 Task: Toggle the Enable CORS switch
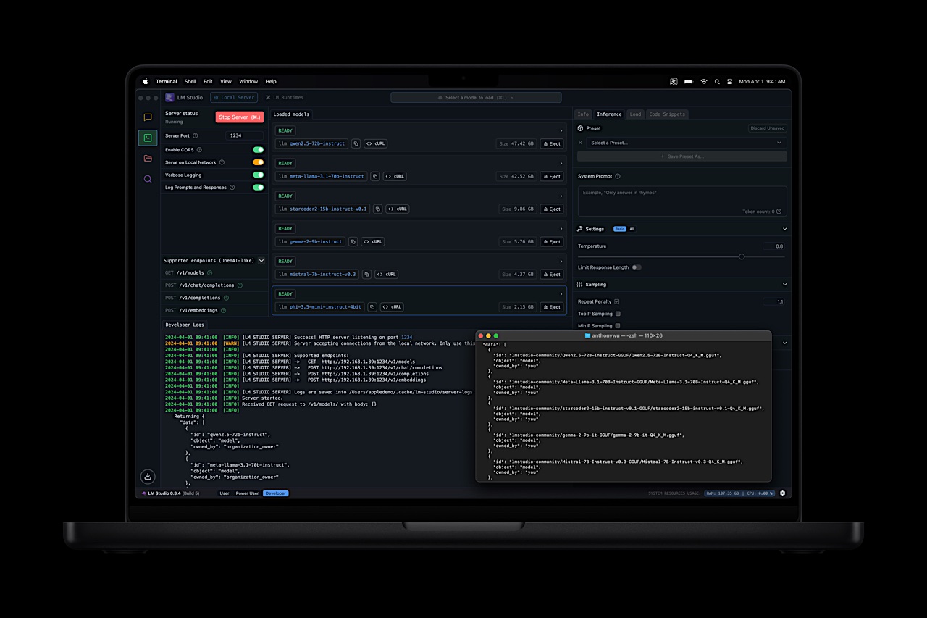[258, 150]
